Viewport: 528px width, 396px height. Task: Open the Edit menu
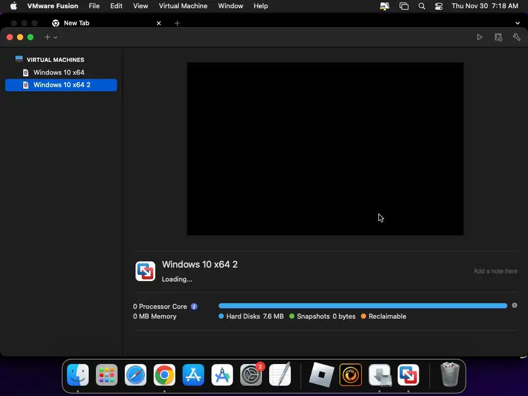pyautogui.click(x=116, y=6)
